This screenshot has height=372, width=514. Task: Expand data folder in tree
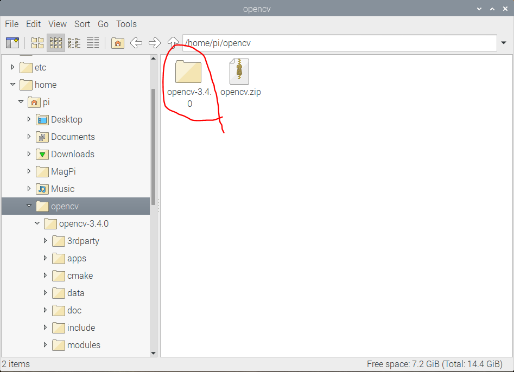click(45, 293)
